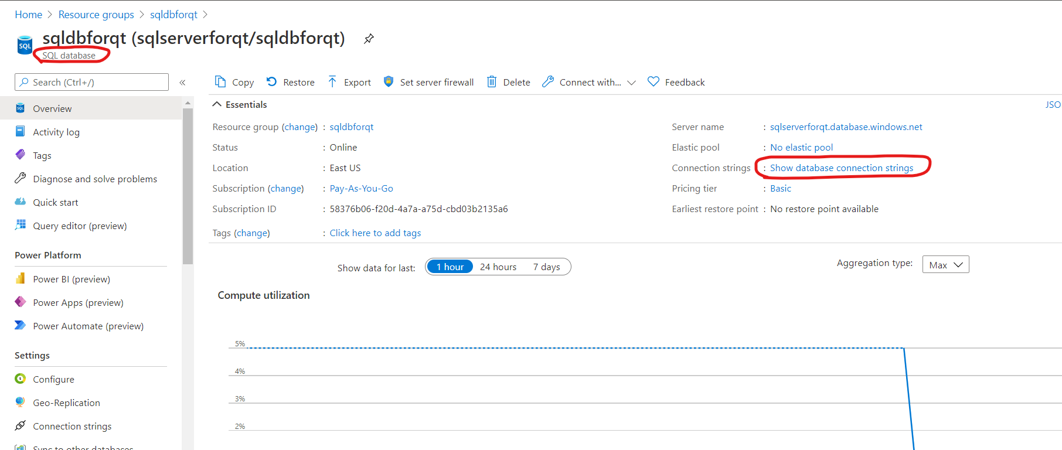1062x450 pixels.
Task: Click the Activity log sidebar icon
Action: 21,131
